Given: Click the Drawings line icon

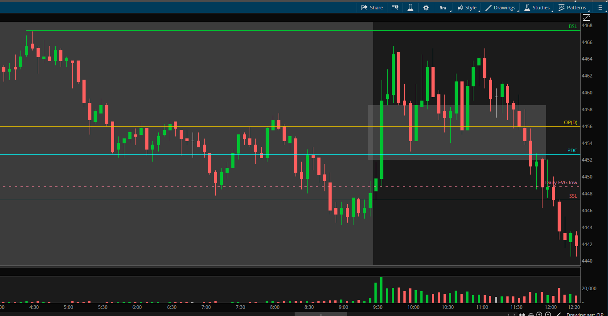Looking at the screenshot, I should coord(489,8).
